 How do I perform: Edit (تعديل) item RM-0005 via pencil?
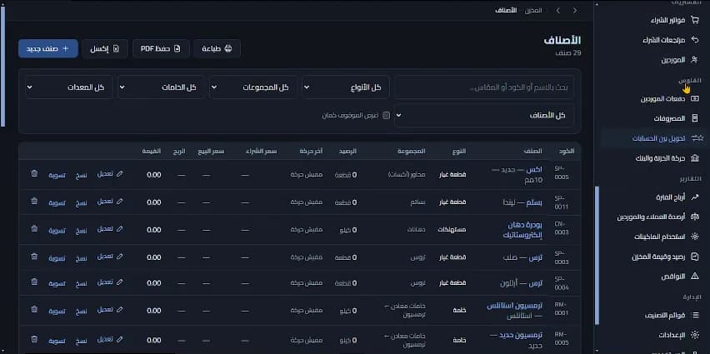coord(109,339)
